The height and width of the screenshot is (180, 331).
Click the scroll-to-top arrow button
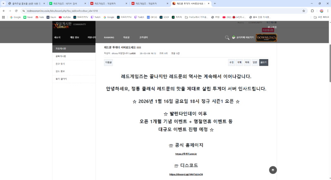coord(273,170)
